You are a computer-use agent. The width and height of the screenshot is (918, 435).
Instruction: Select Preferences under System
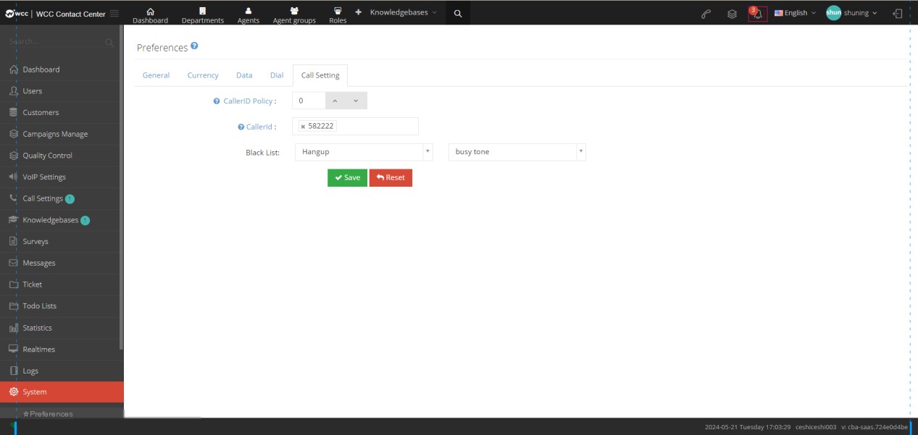pyautogui.click(x=51, y=414)
